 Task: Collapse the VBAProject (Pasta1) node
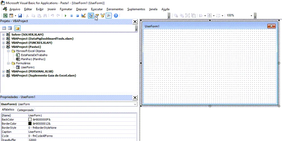pyautogui.click(x=3, y=47)
